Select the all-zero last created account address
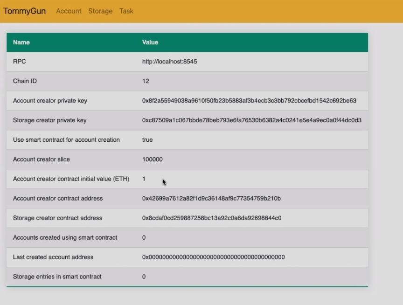Image resolution: width=403 pixels, height=305 pixels. point(213,257)
